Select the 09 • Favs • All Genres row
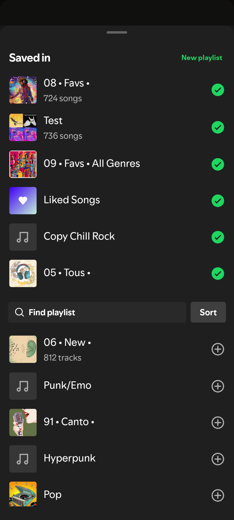 108,164
